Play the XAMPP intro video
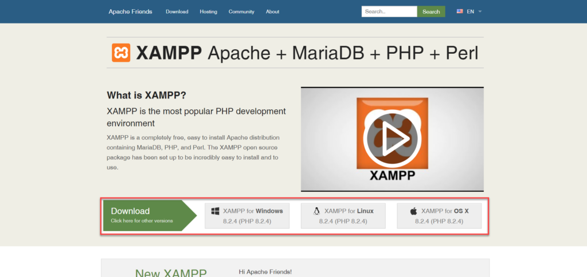Image resolution: width=587 pixels, height=277 pixels. click(392, 139)
